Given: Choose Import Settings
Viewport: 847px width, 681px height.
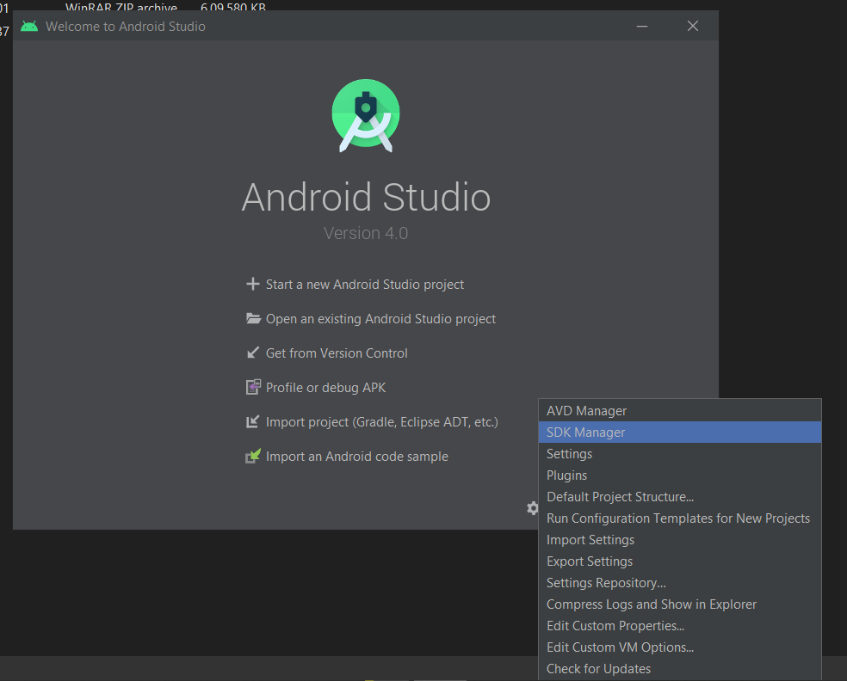Looking at the screenshot, I should pyautogui.click(x=679, y=540).
